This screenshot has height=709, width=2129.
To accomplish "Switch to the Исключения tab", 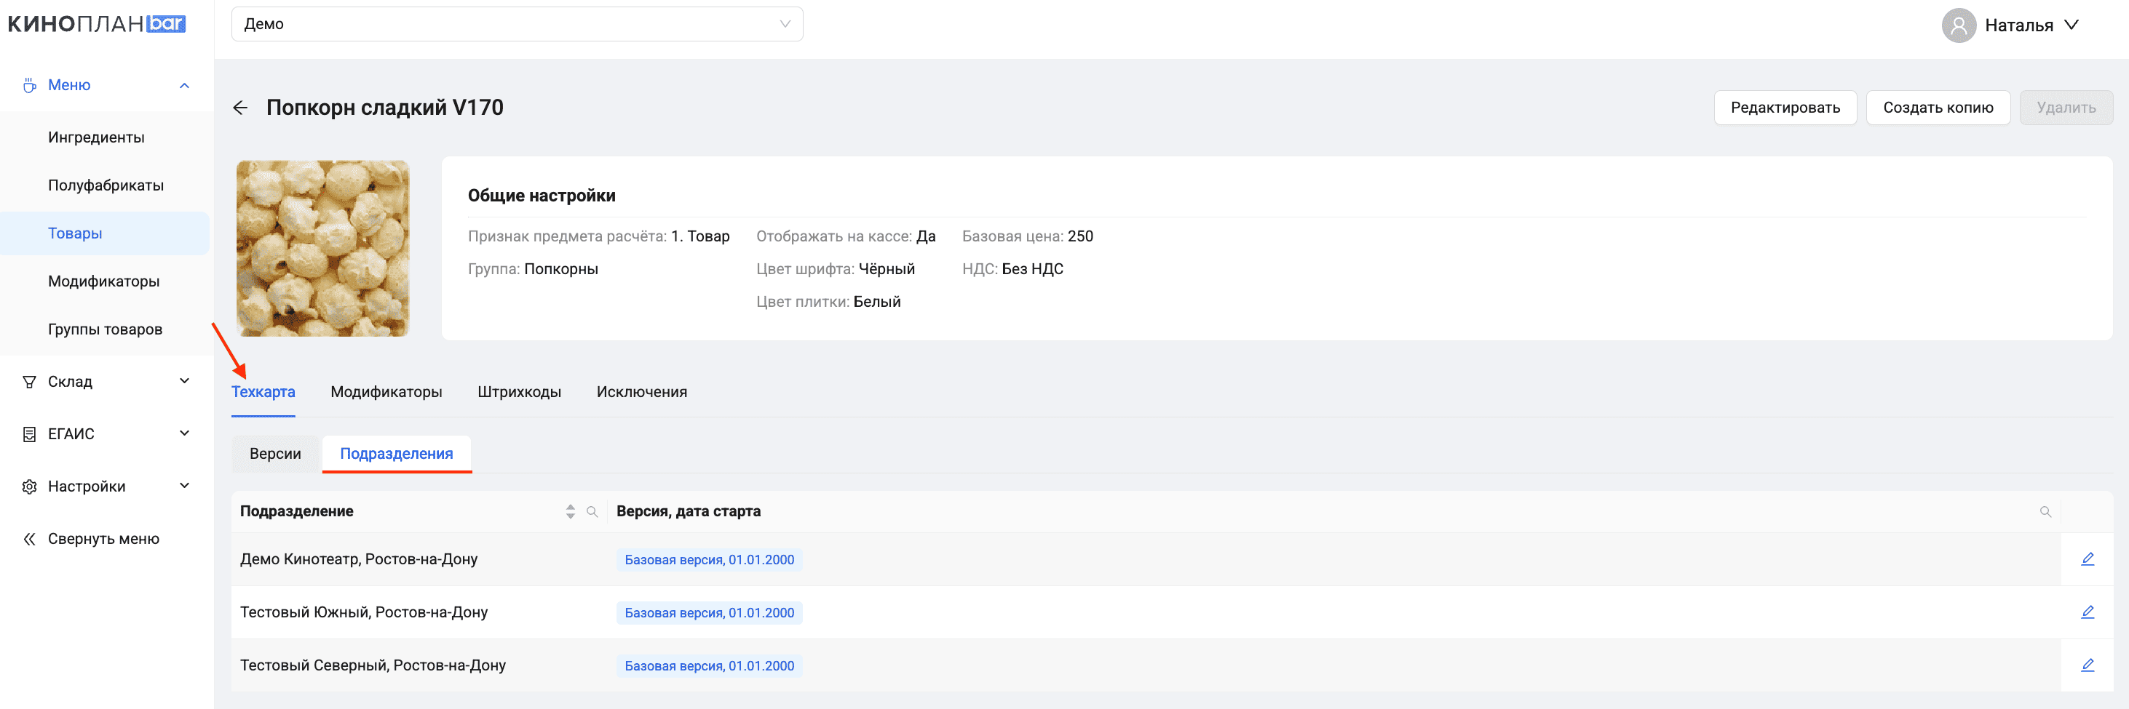I will pos(641,392).
